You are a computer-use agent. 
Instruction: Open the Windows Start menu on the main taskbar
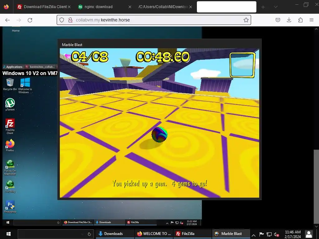point(8,234)
